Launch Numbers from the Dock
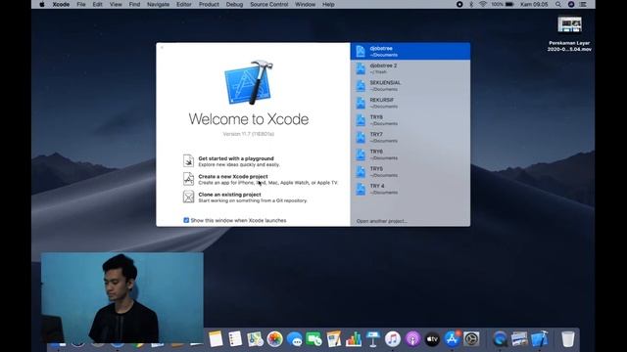The height and width of the screenshot is (352, 627). 354,339
